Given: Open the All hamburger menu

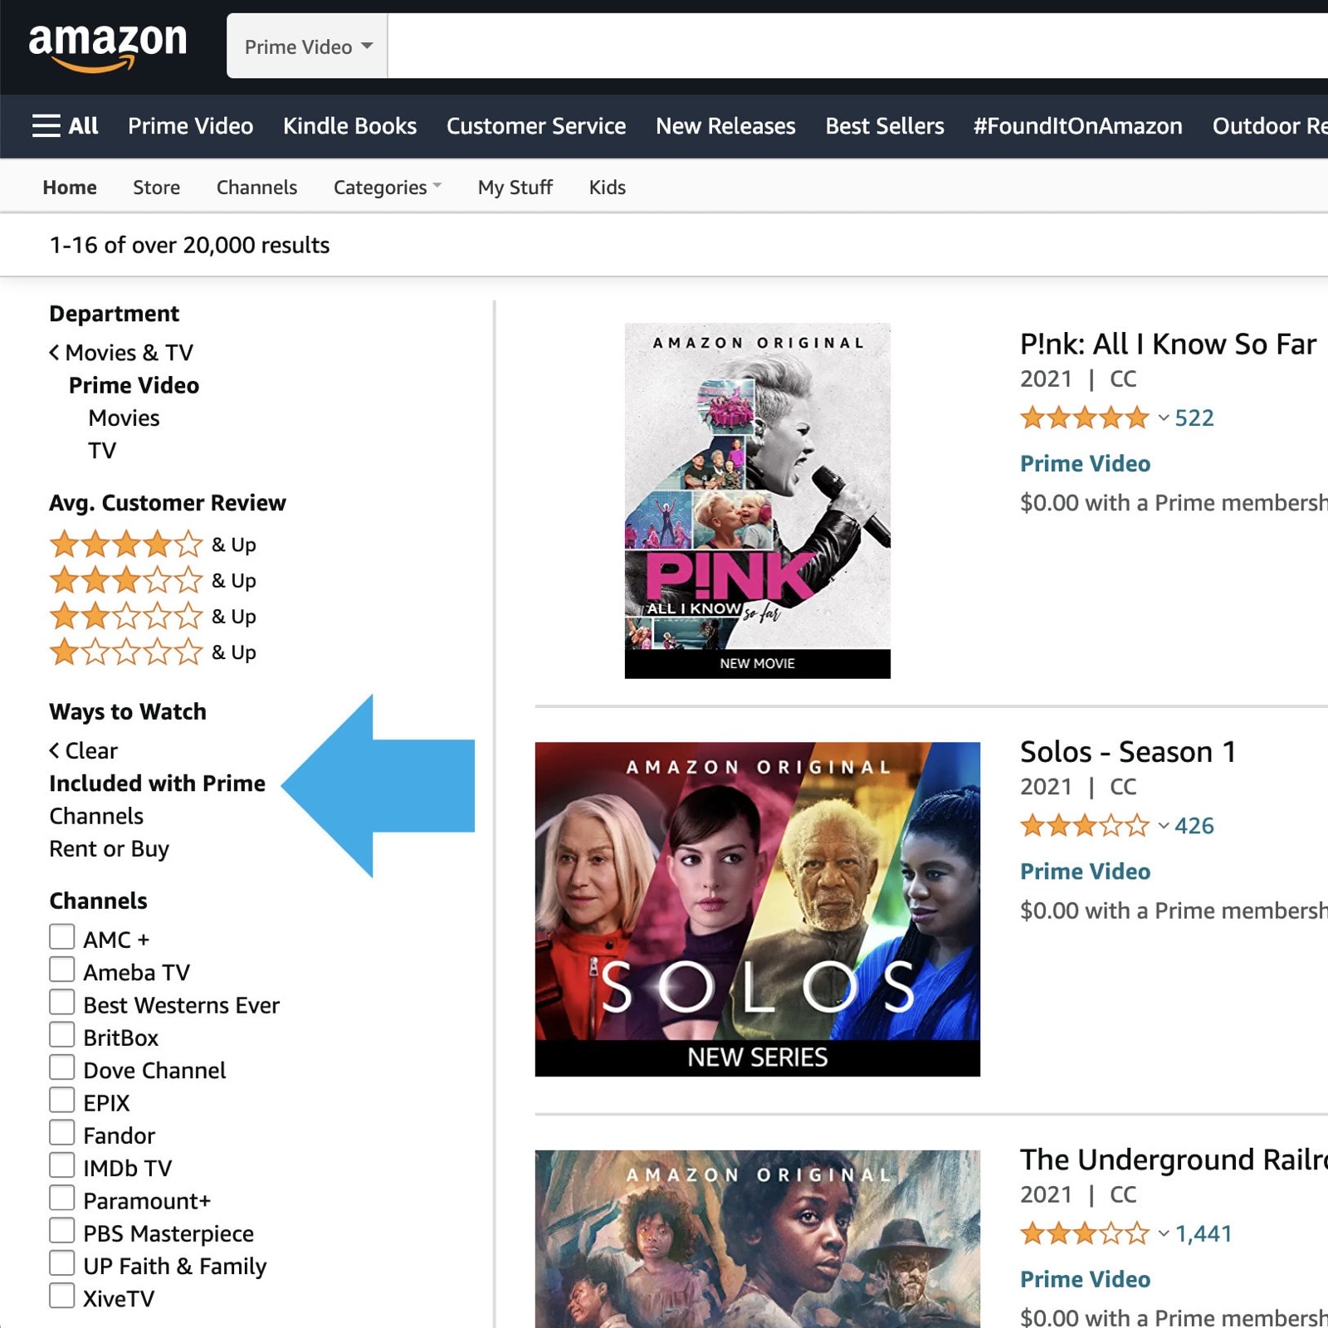Looking at the screenshot, I should point(65,125).
